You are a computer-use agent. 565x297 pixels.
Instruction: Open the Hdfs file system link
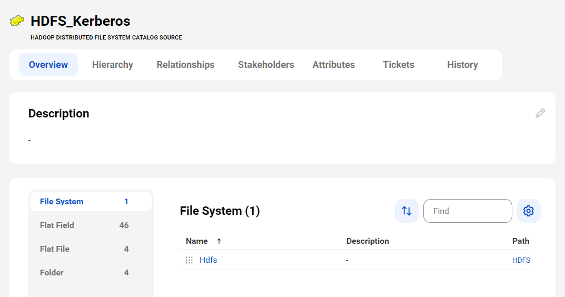[209, 260]
